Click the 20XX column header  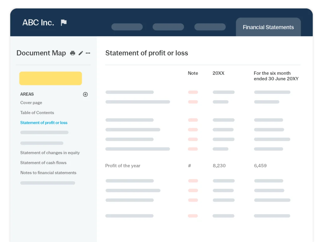(x=218, y=73)
